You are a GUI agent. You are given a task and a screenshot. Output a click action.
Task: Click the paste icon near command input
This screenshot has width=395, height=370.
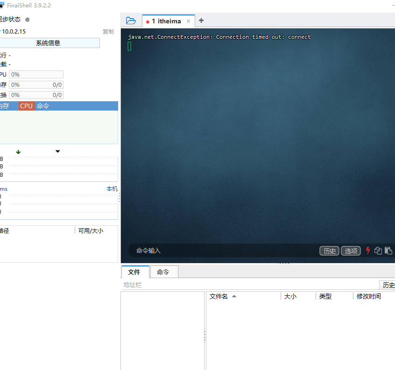tap(388, 251)
